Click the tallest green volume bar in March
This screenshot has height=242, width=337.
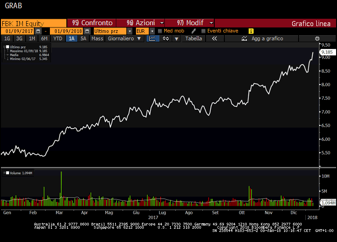pyautogui.click(x=61, y=188)
